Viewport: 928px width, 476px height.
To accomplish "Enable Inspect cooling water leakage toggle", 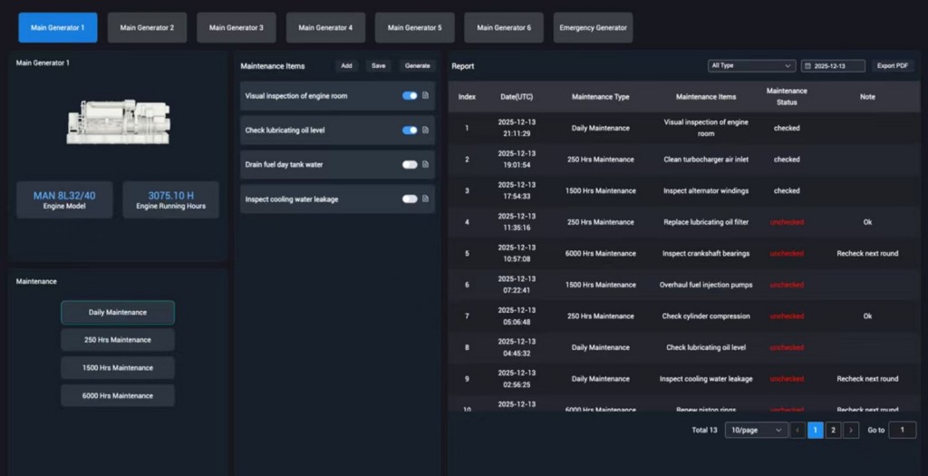I will point(410,199).
